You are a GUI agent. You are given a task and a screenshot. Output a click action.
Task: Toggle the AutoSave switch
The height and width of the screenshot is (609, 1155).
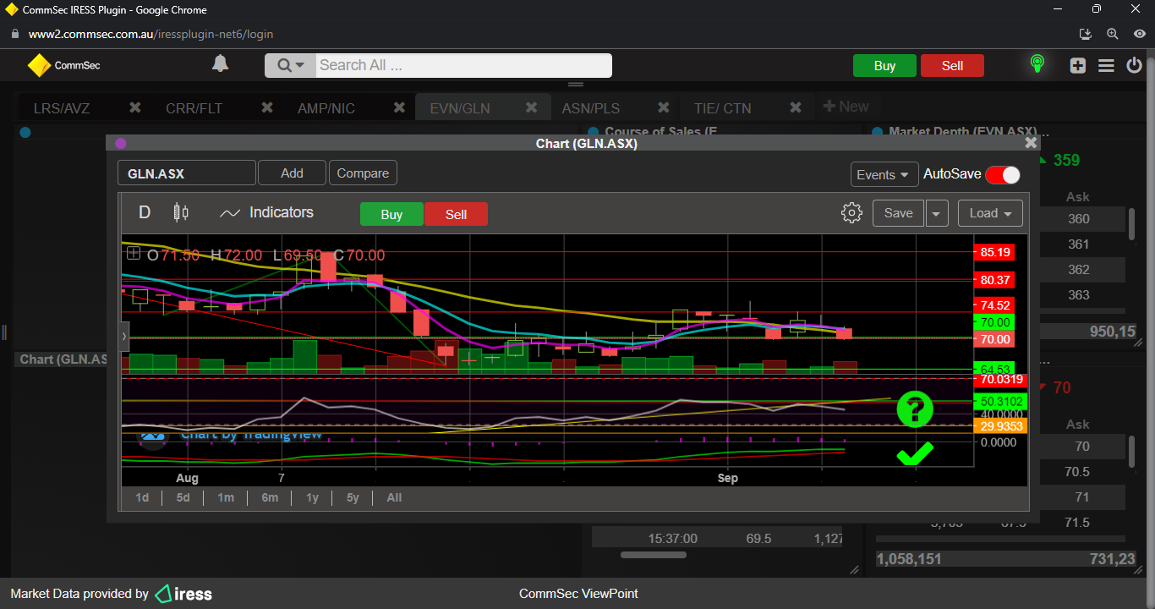coord(1003,175)
